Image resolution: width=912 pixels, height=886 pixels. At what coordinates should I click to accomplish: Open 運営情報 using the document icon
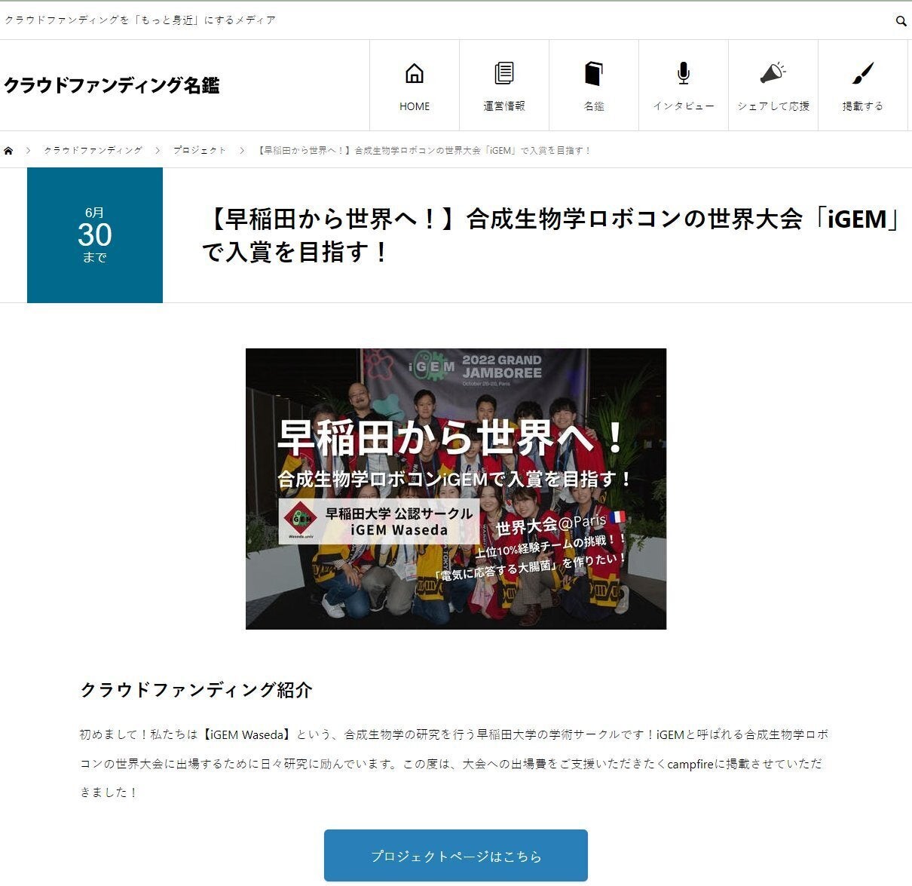tap(503, 74)
